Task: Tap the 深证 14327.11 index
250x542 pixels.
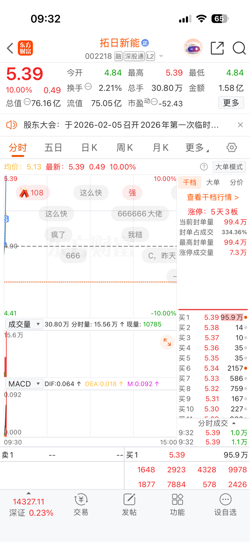Action: 29,502
